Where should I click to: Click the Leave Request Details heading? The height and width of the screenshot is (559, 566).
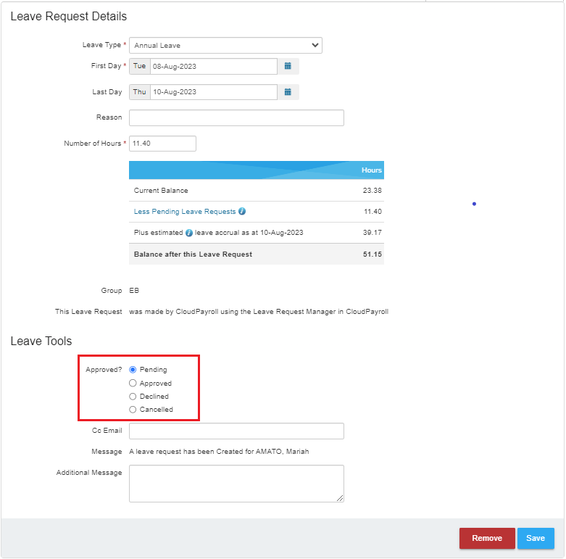(x=69, y=17)
